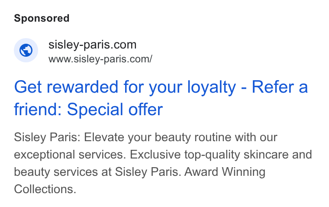Image resolution: width=329 pixels, height=207 pixels.
Task: Select the light blue circle around the globe
Action: pos(26,50)
